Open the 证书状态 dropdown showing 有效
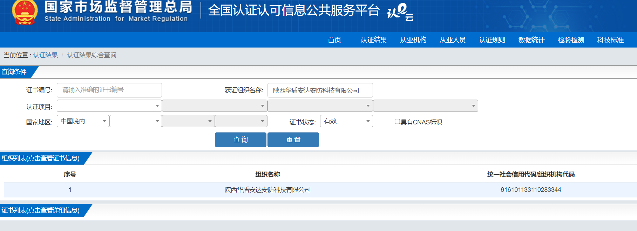 click(346, 121)
